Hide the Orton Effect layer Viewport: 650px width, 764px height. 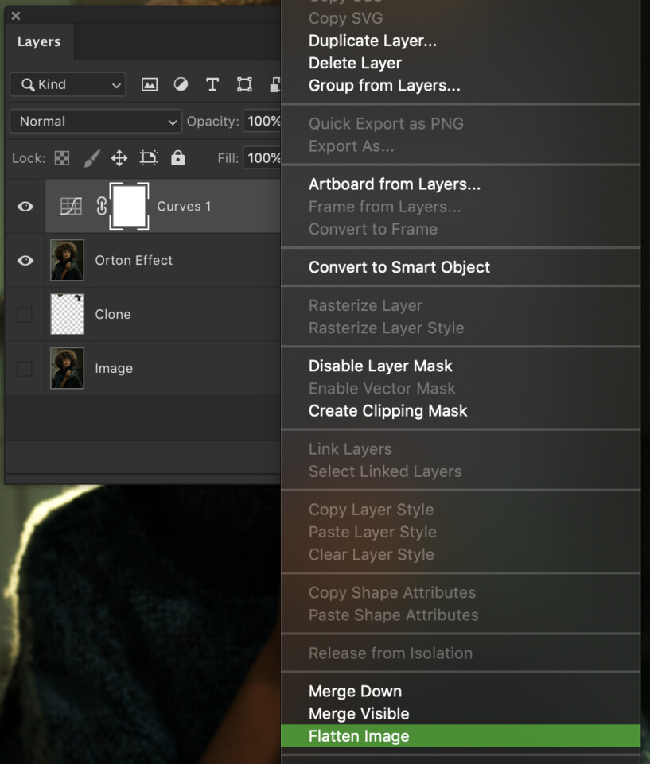(x=25, y=260)
